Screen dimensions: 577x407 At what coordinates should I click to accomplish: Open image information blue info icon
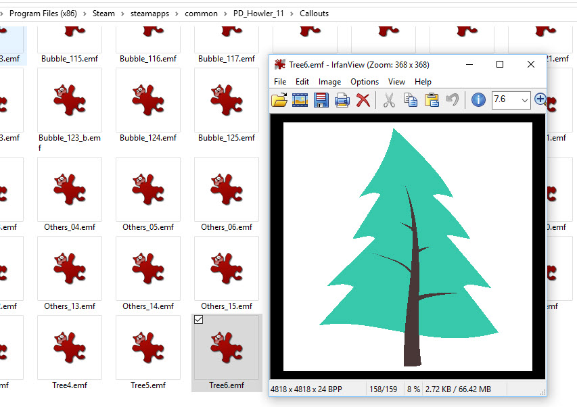(478, 100)
